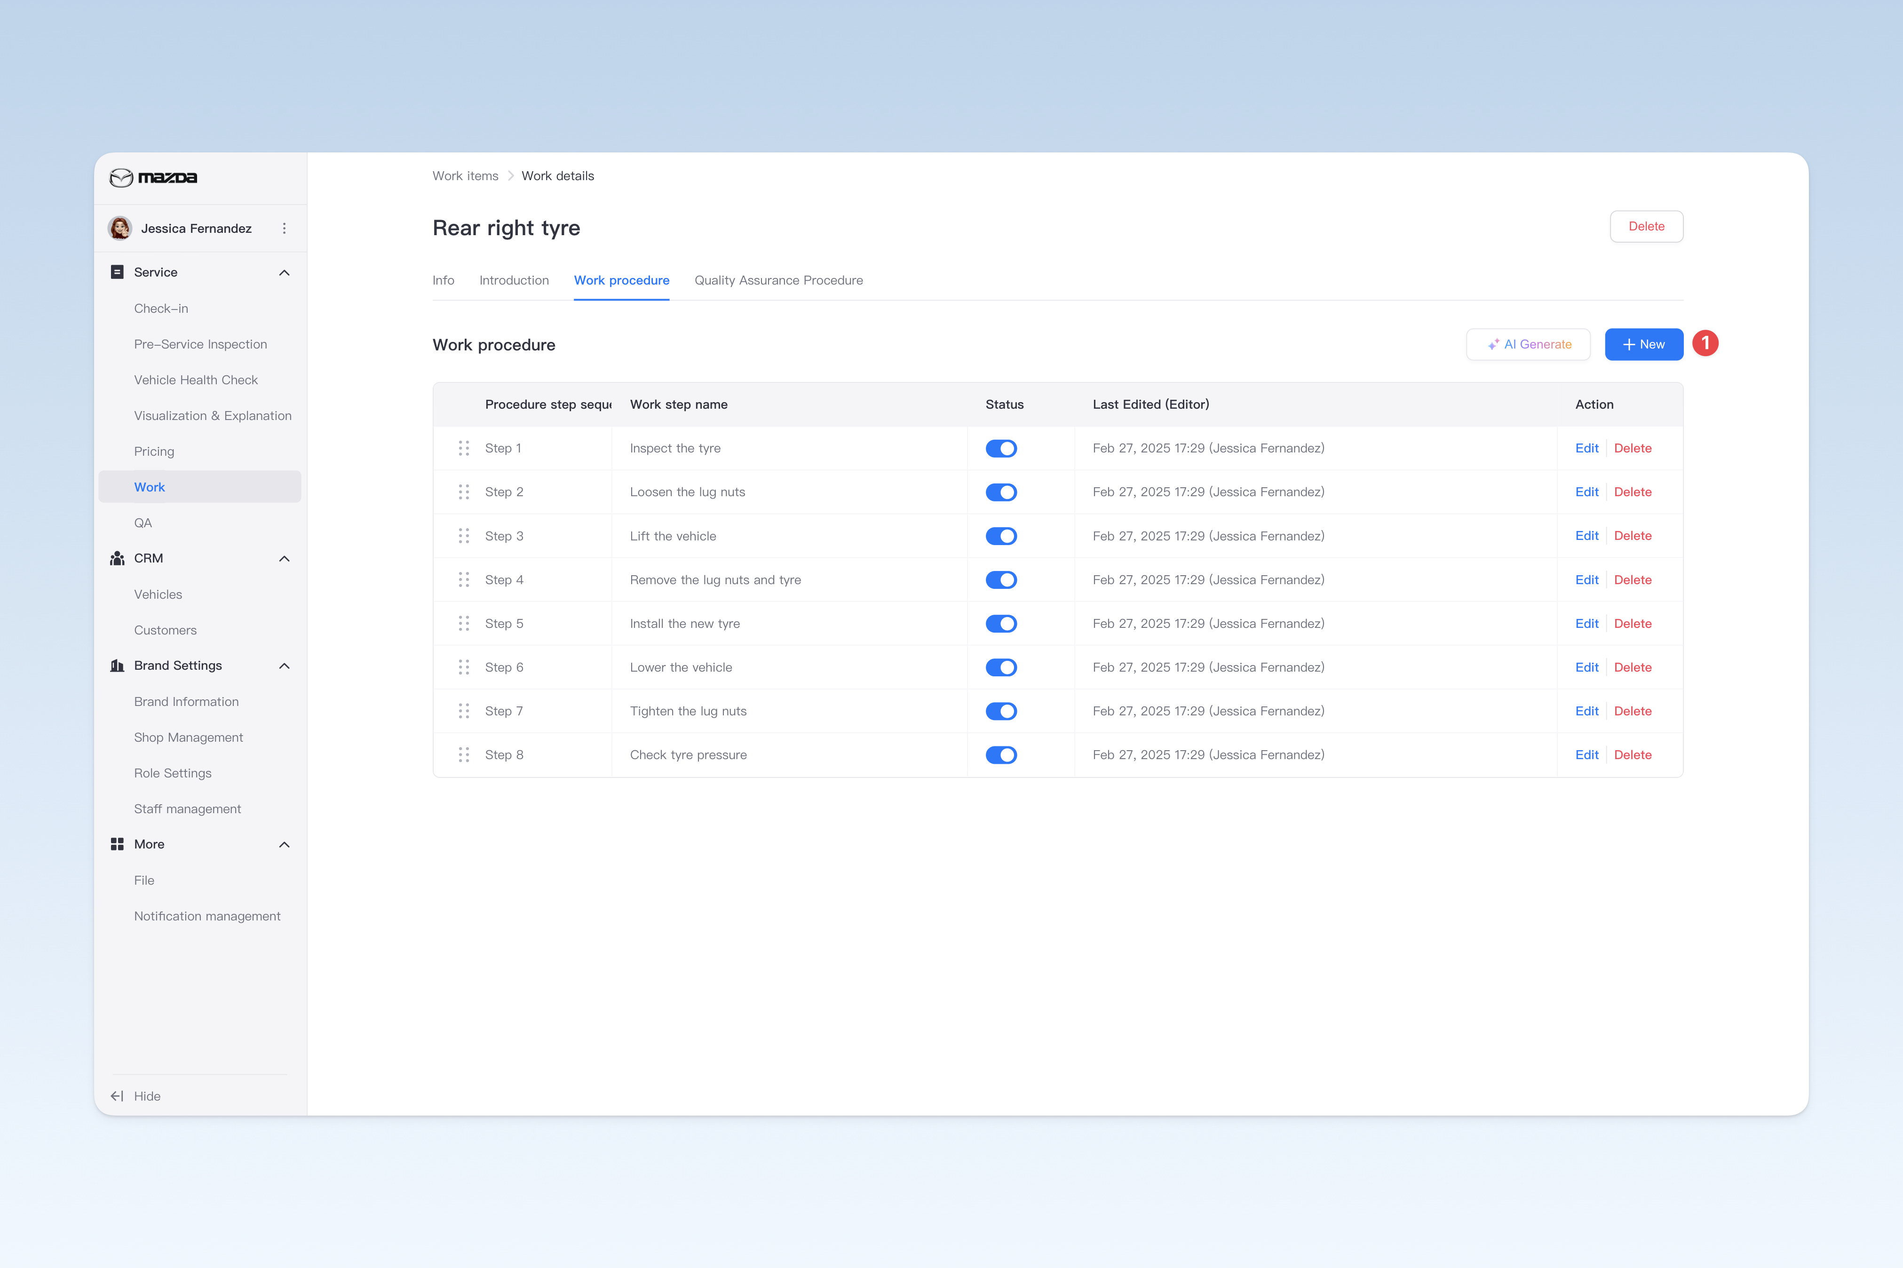Click the blue New button
The width and height of the screenshot is (1903, 1268).
coord(1643,344)
